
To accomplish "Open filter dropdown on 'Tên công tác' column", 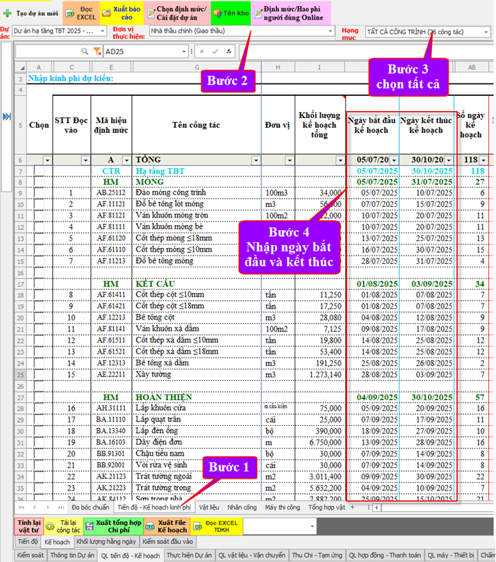I will coord(256,160).
